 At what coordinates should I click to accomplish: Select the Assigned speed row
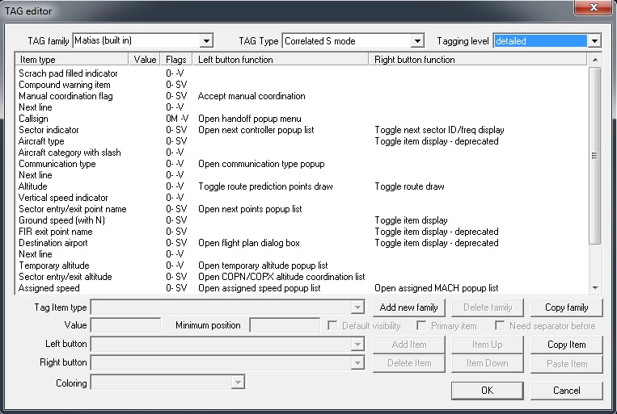click(49, 288)
